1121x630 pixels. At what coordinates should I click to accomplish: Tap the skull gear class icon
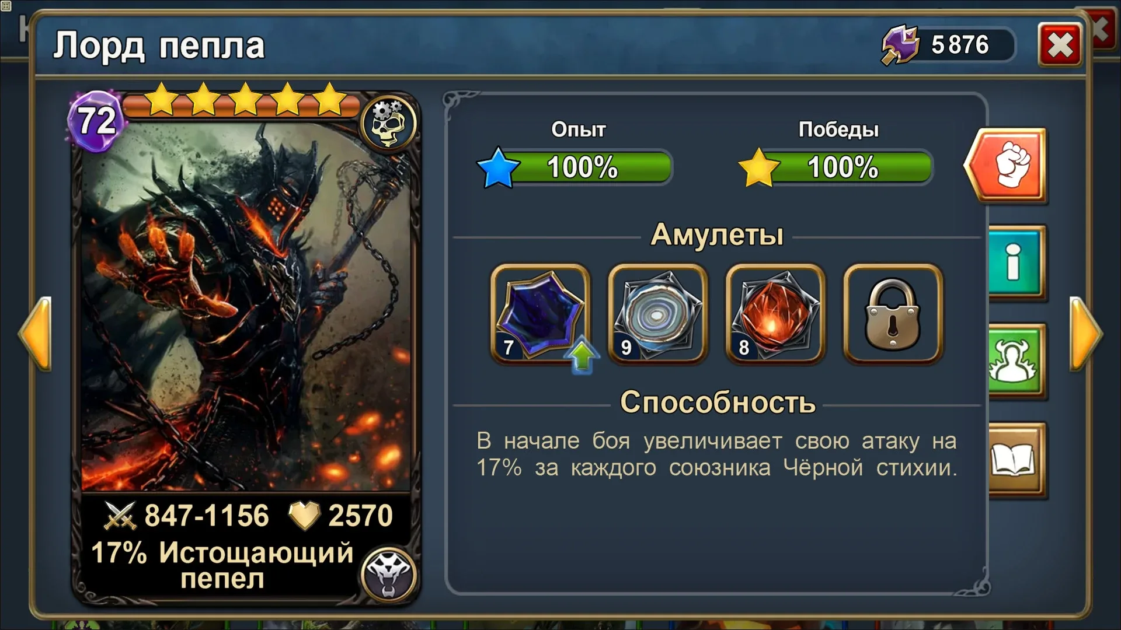click(x=388, y=123)
